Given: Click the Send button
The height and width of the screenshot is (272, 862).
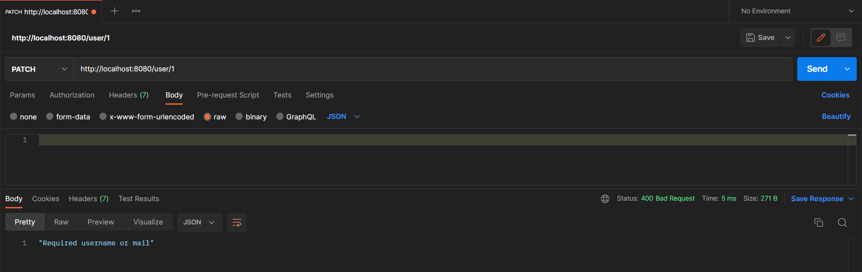Looking at the screenshot, I should [817, 69].
